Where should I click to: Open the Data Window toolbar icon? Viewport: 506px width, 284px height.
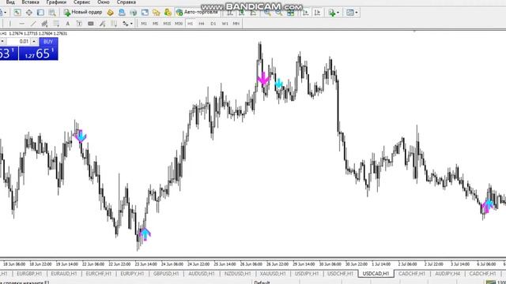(x=28, y=13)
